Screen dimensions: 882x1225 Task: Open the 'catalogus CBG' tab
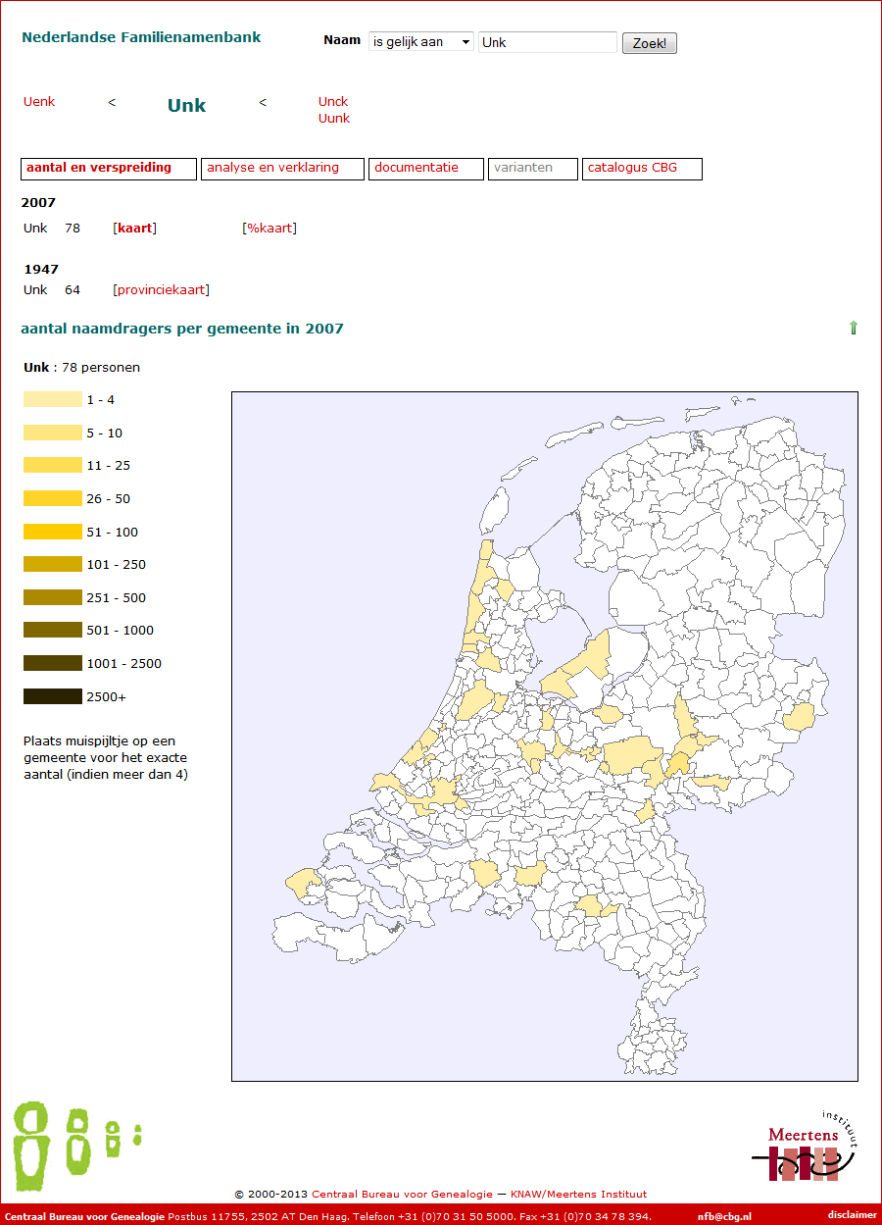point(642,169)
